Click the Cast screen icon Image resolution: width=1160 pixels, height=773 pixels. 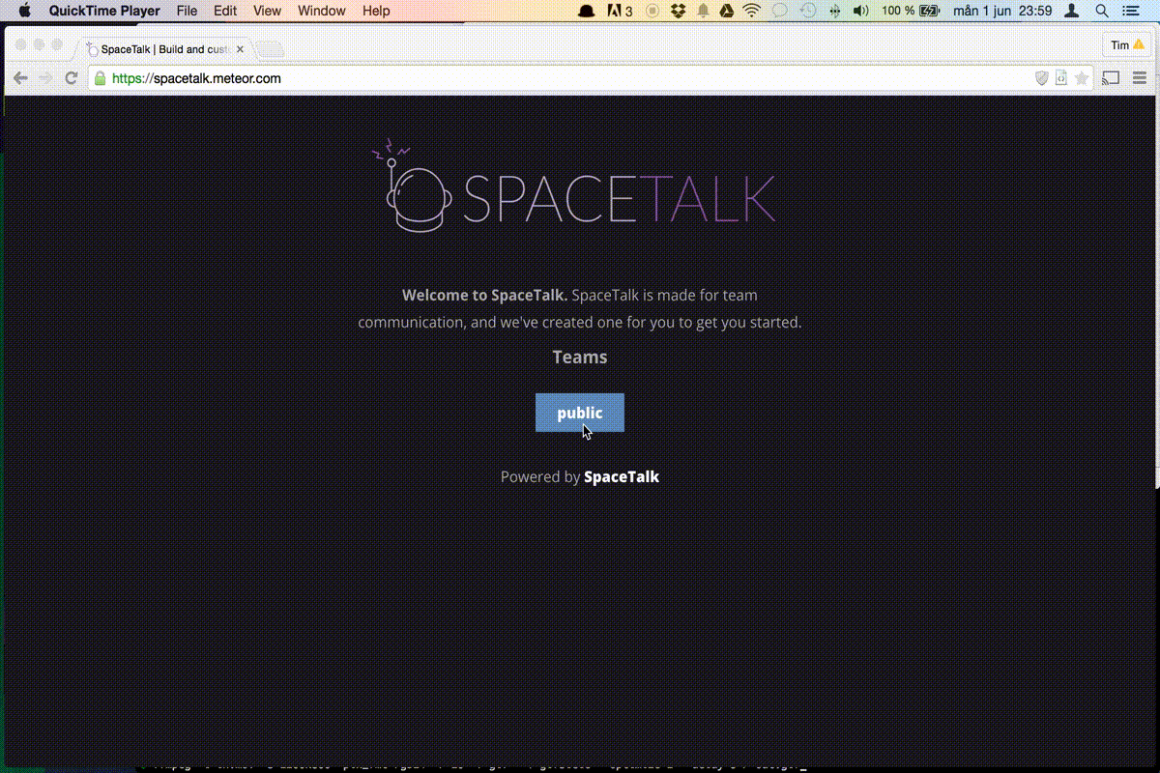[x=1112, y=78]
